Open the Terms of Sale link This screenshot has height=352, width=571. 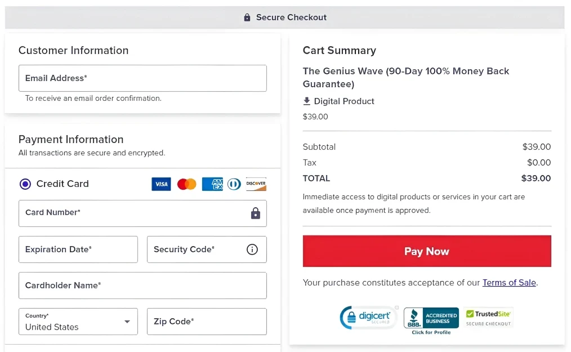[509, 283]
